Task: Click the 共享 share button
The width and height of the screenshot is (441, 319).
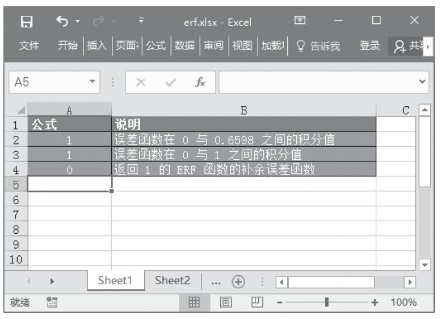Action: (x=410, y=46)
